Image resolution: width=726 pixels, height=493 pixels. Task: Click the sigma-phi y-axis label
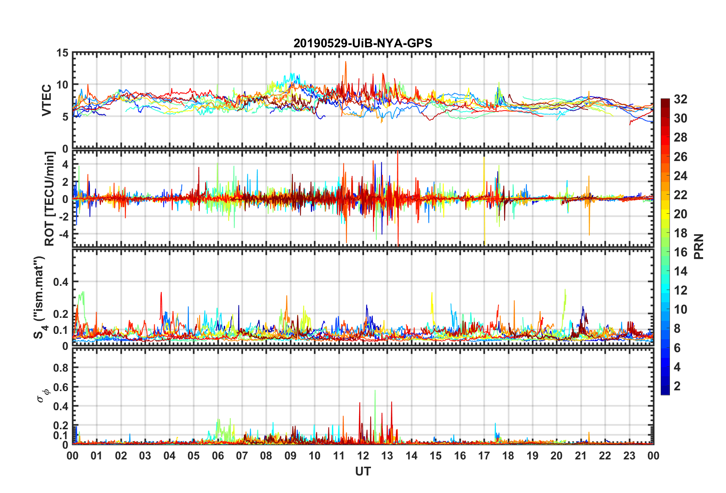point(43,395)
